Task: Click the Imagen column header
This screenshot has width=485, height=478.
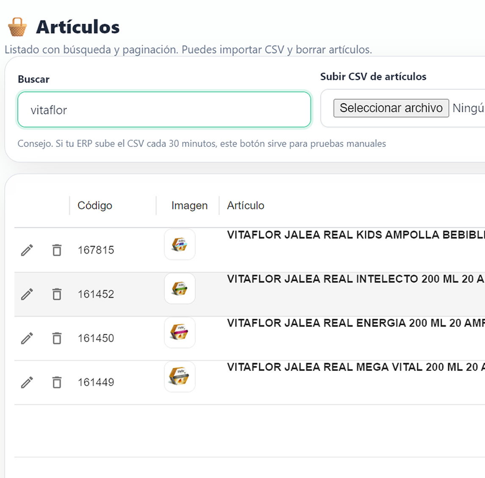Action: coord(189,205)
